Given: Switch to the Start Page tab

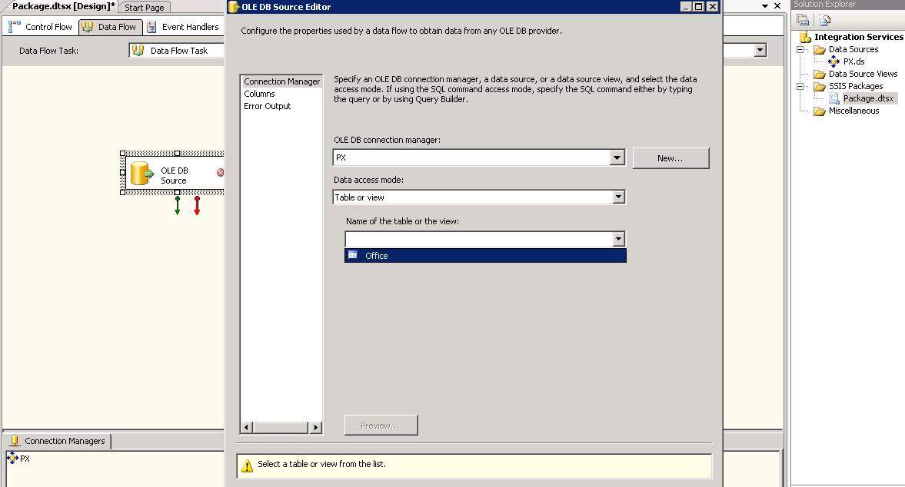Looking at the screenshot, I should coord(144,7).
